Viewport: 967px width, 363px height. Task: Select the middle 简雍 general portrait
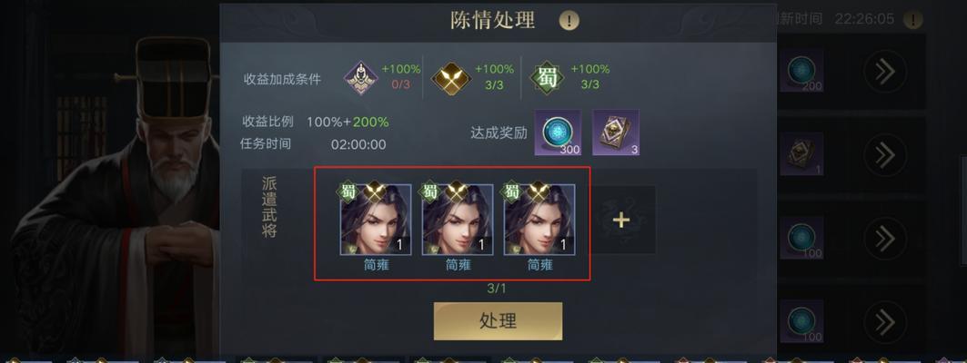[x=458, y=220]
